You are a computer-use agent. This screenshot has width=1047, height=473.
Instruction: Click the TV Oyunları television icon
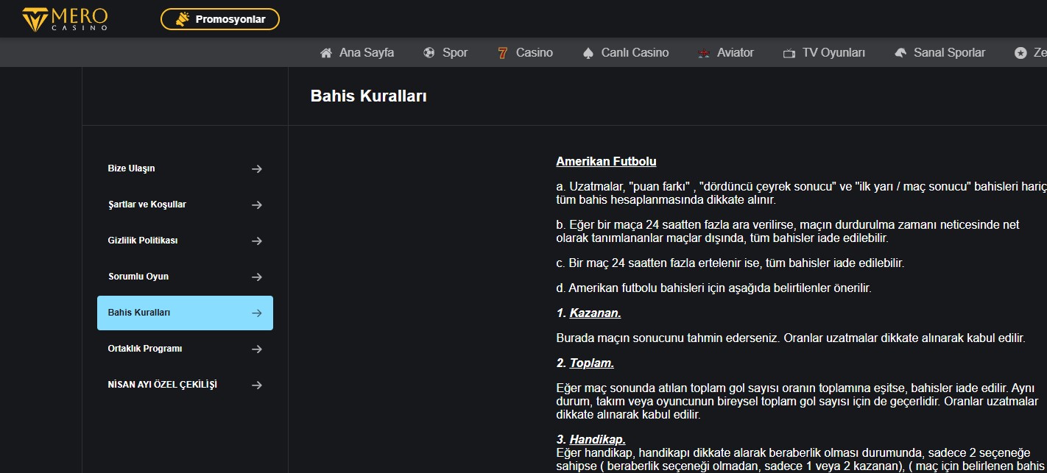pyautogui.click(x=789, y=53)
